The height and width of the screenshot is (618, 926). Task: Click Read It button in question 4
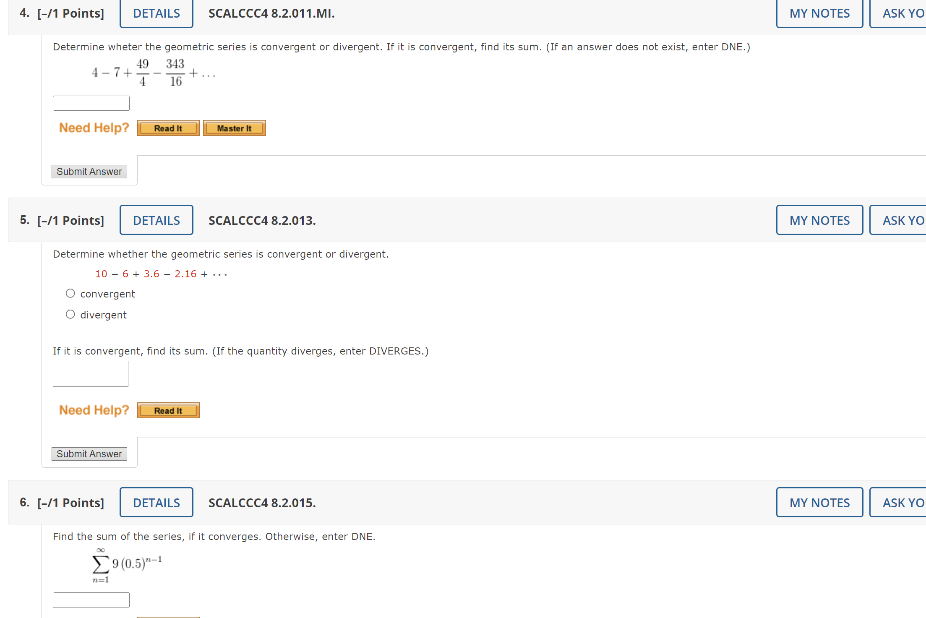point(168,128)
